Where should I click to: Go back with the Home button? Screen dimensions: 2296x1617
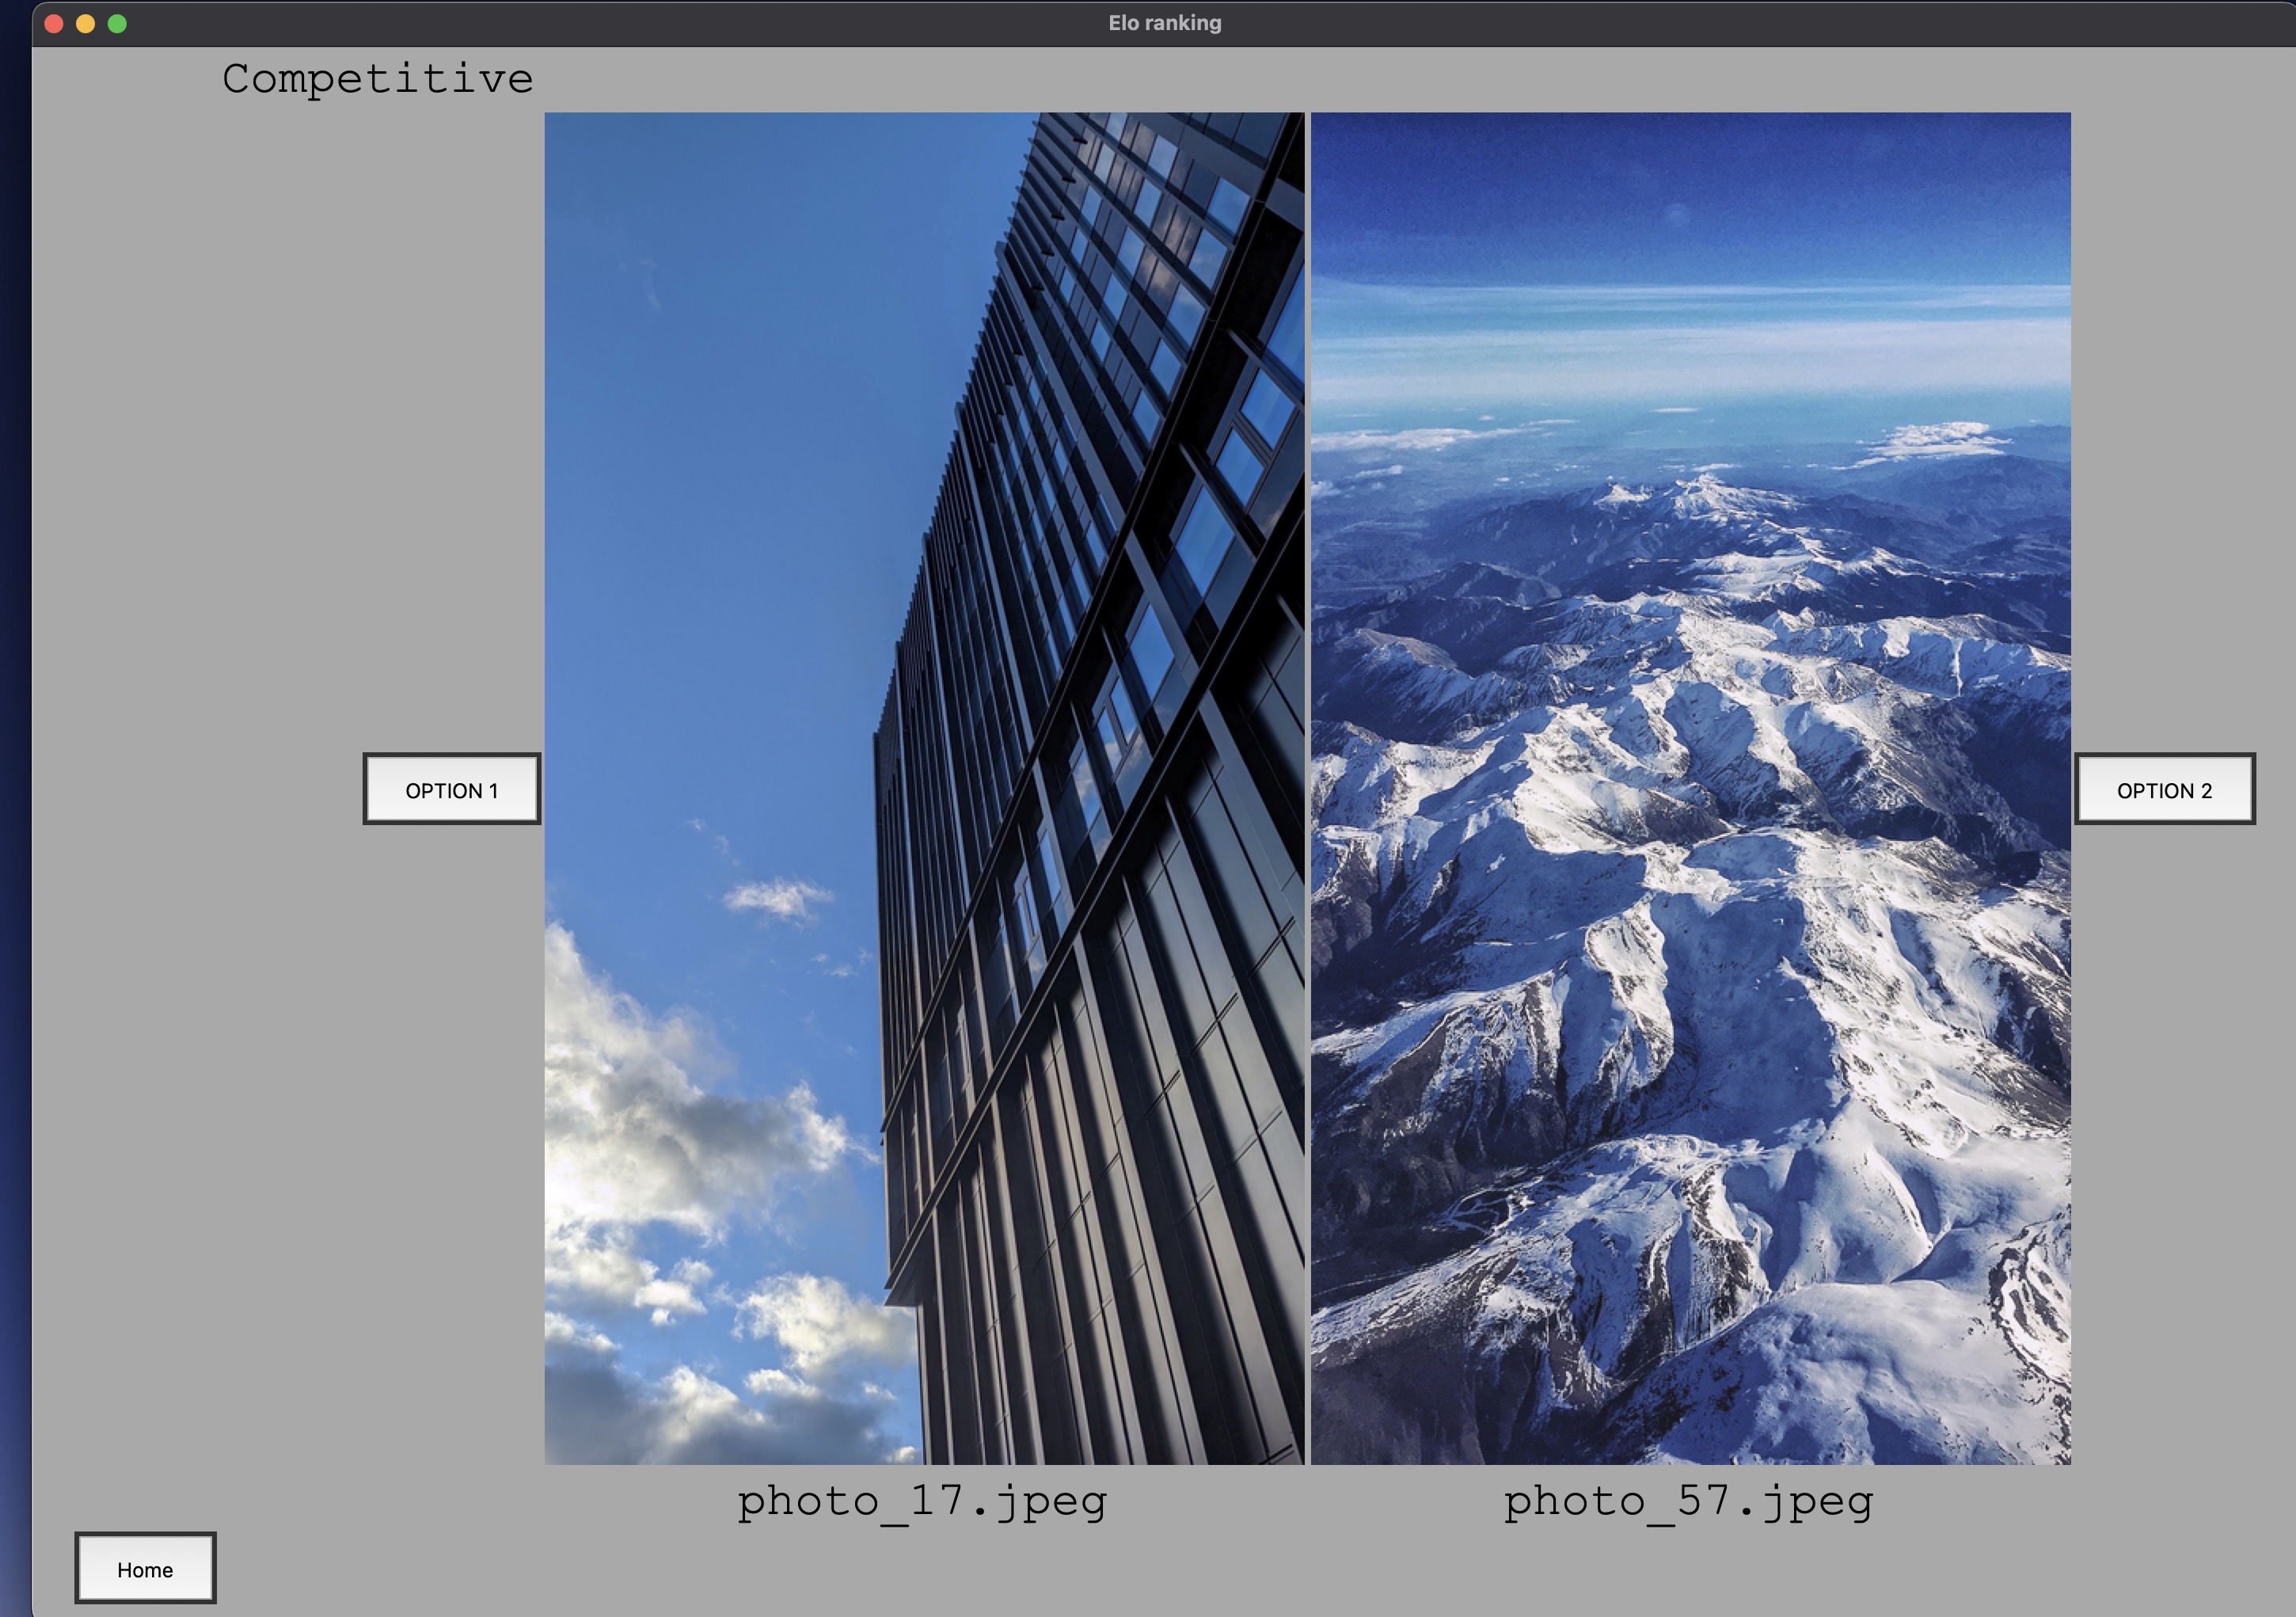[145, 1568]
